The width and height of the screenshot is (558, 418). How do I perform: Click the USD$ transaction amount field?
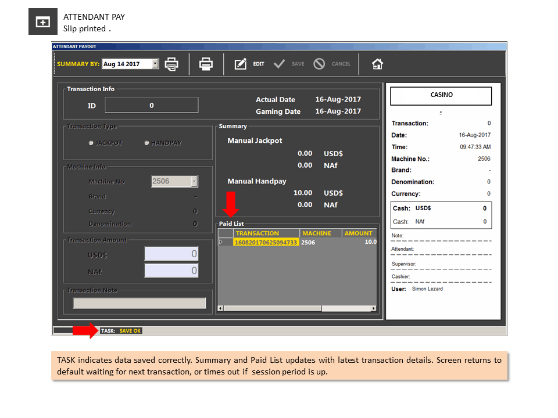click(x=171, y=254)
